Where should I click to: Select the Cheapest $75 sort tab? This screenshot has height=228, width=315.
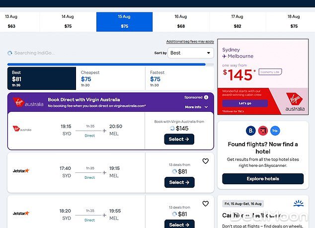pos(111,78)
